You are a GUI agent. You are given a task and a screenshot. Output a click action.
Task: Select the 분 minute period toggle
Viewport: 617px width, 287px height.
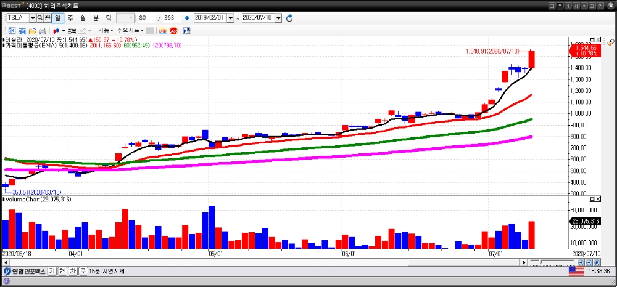pyautogui.click(x=96, y=18)
